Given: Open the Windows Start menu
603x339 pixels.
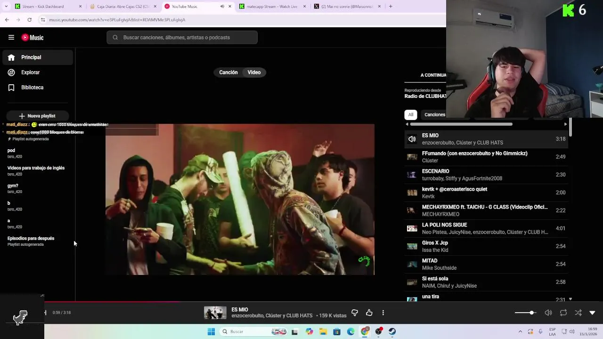Looking at the screenshot, I should (211, 331).
